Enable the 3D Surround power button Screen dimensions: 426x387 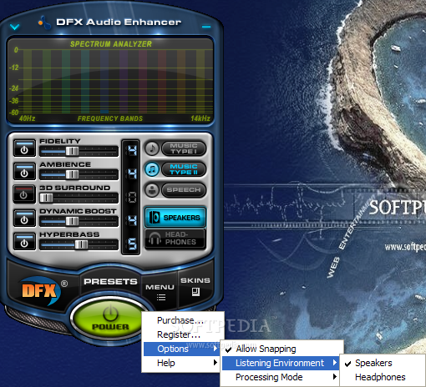point(24,193)
